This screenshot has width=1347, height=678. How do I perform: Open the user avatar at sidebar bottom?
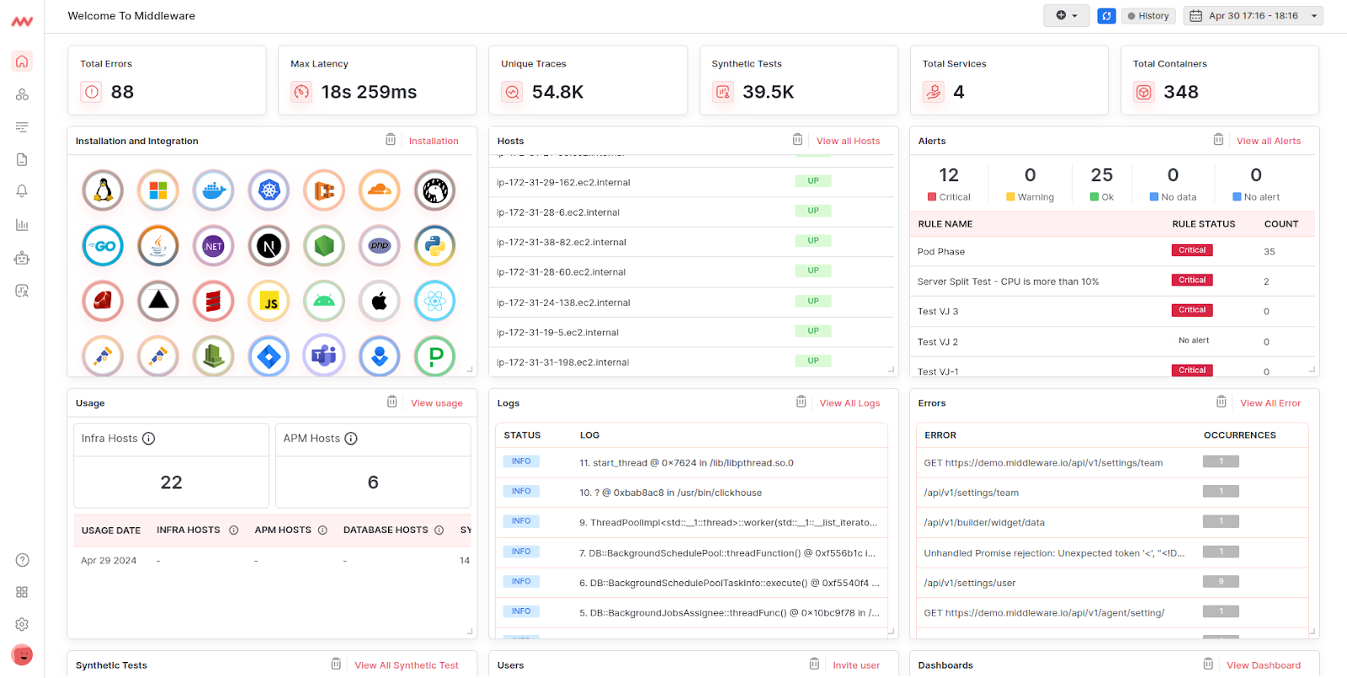(x=22, y=654)
